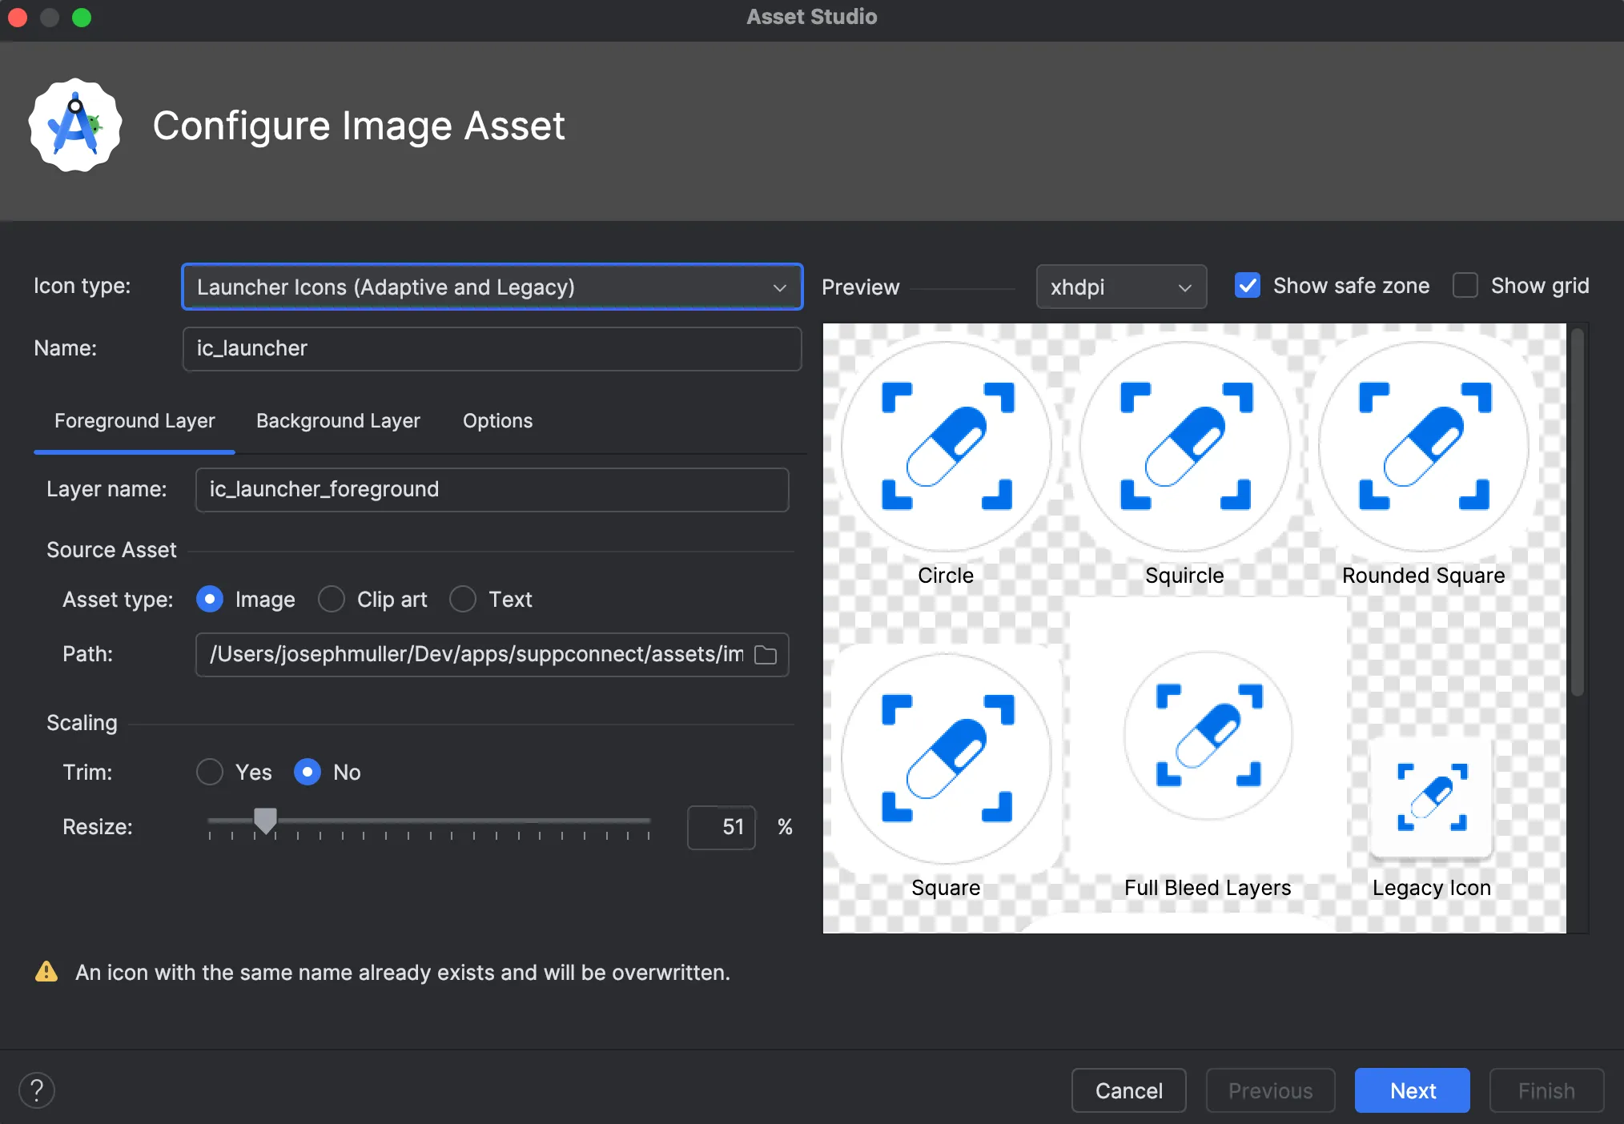Image resolution: width=1624 pixels, height=1124 pixels.
Task: Open help with the question mark icon
Action: click(37, 1090)
